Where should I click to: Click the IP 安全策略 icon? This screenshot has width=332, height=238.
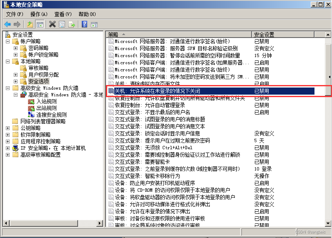(x=15, y=148)
